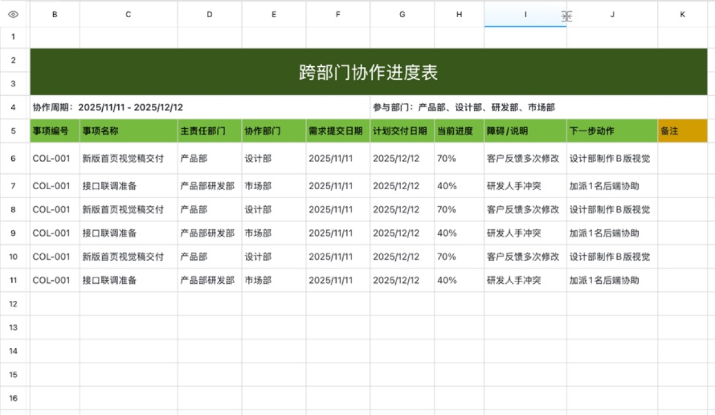The image size is (715, 415).
Task: Select row 16 header
Action: coord(13,398)
